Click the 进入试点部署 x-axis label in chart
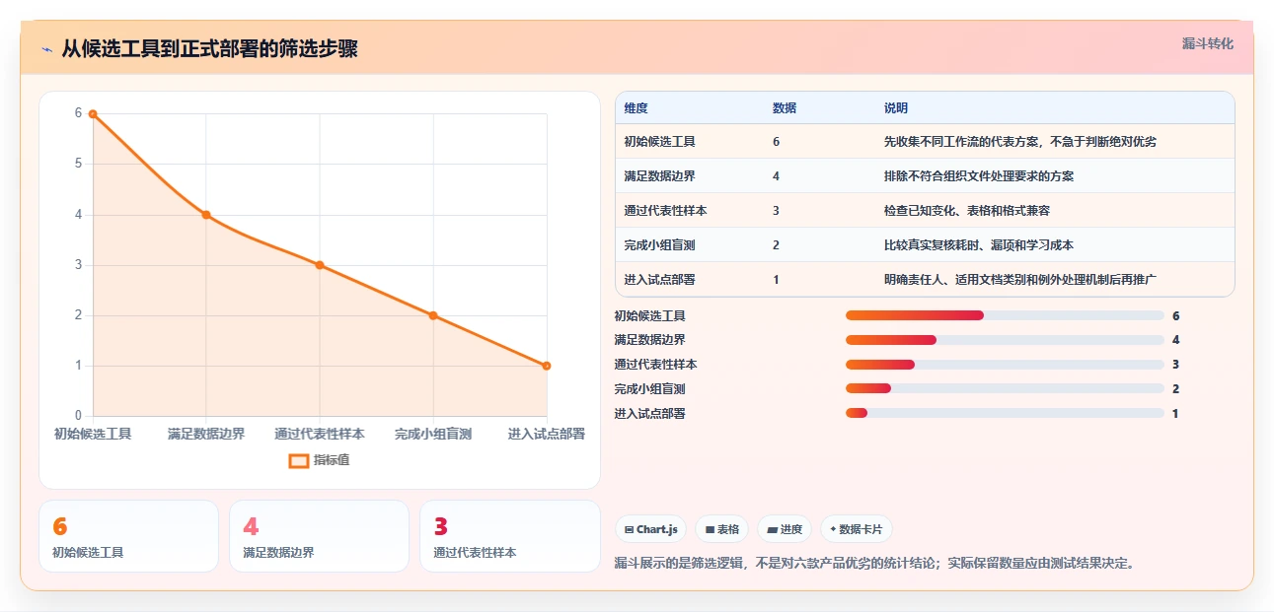 [x=547, y=434]
